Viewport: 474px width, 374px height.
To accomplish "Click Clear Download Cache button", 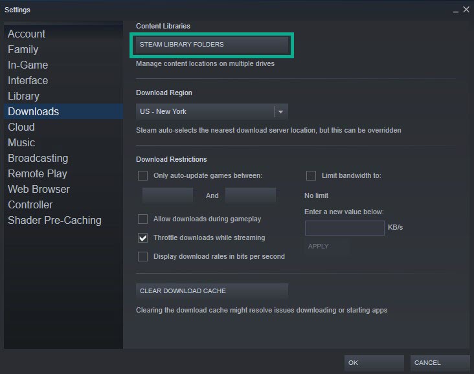I will (212, 291).
